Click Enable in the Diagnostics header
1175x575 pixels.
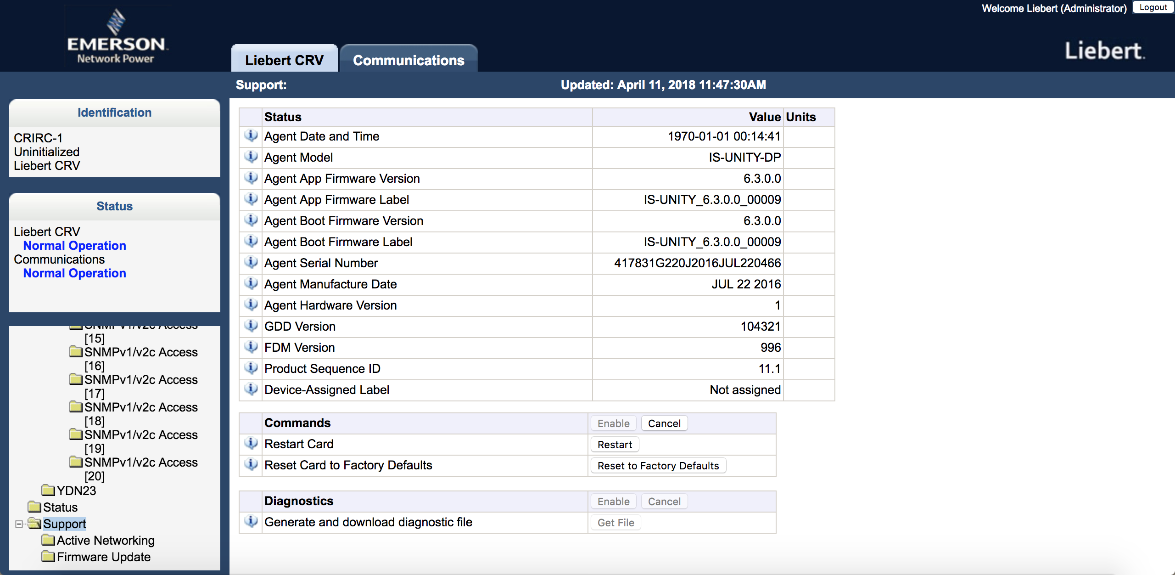tap(613, 502)
